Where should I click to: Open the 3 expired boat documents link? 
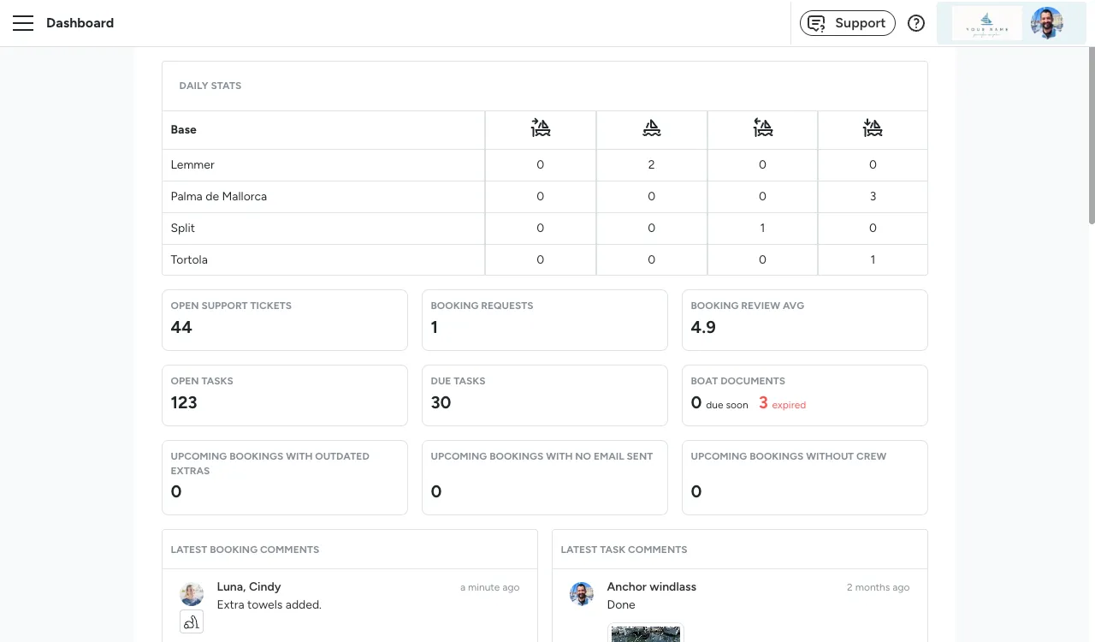782,404
